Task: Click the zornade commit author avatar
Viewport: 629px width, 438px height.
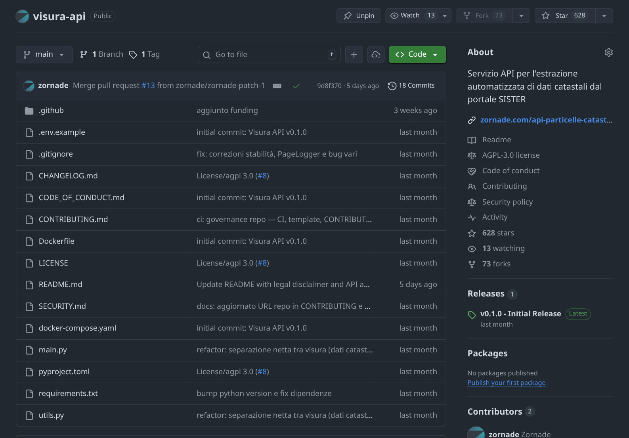Action: pos(29,86)
